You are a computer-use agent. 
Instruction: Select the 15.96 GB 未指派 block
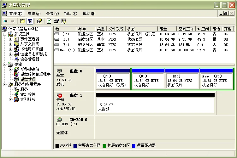tap(155, 104)
